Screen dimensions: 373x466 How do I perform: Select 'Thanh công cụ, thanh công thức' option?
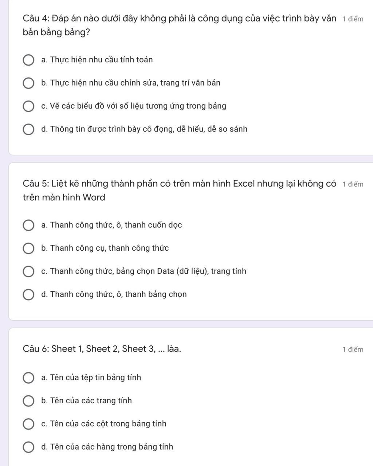[29, 248]
